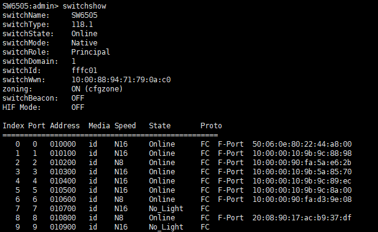Image resolution: width=378 pixels, height=232 pixels.
Task: Click the switchName value SW6505
Action: (84, 15)
